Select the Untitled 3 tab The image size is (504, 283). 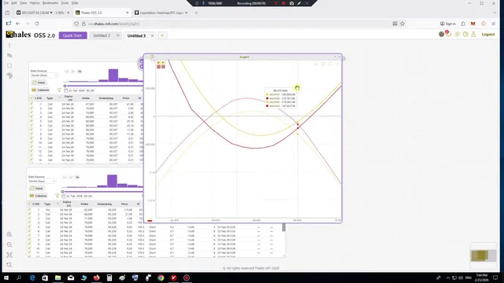(x=136, y=35)
